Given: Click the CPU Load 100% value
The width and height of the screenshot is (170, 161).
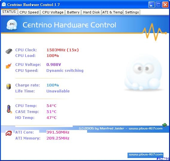Looking at the screenshot, I should point(53,56).
